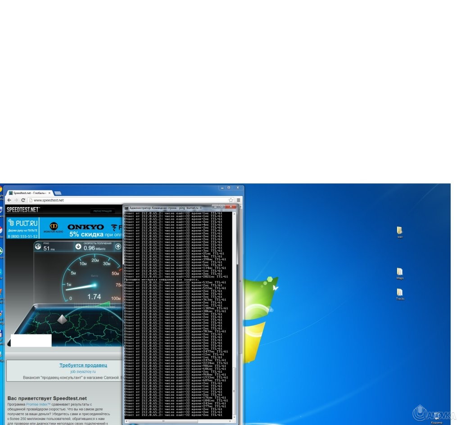Click the 51 ms ping value
Viewport: 461px width, 425px height.
coord(49,249)
